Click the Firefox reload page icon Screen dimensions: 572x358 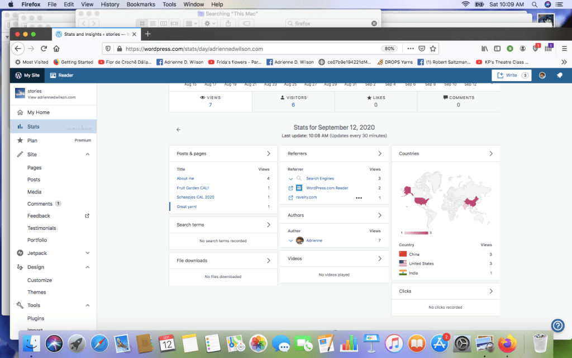[x=44, y=49]
